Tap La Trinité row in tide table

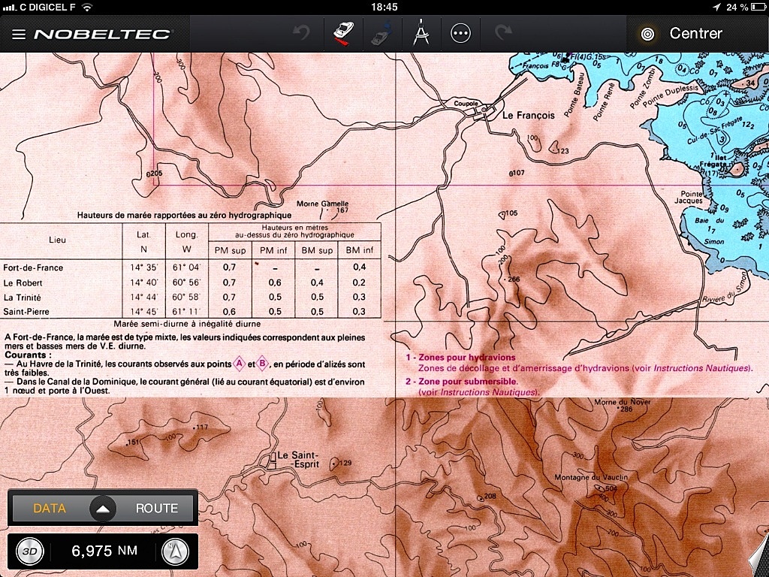point(190,298)
